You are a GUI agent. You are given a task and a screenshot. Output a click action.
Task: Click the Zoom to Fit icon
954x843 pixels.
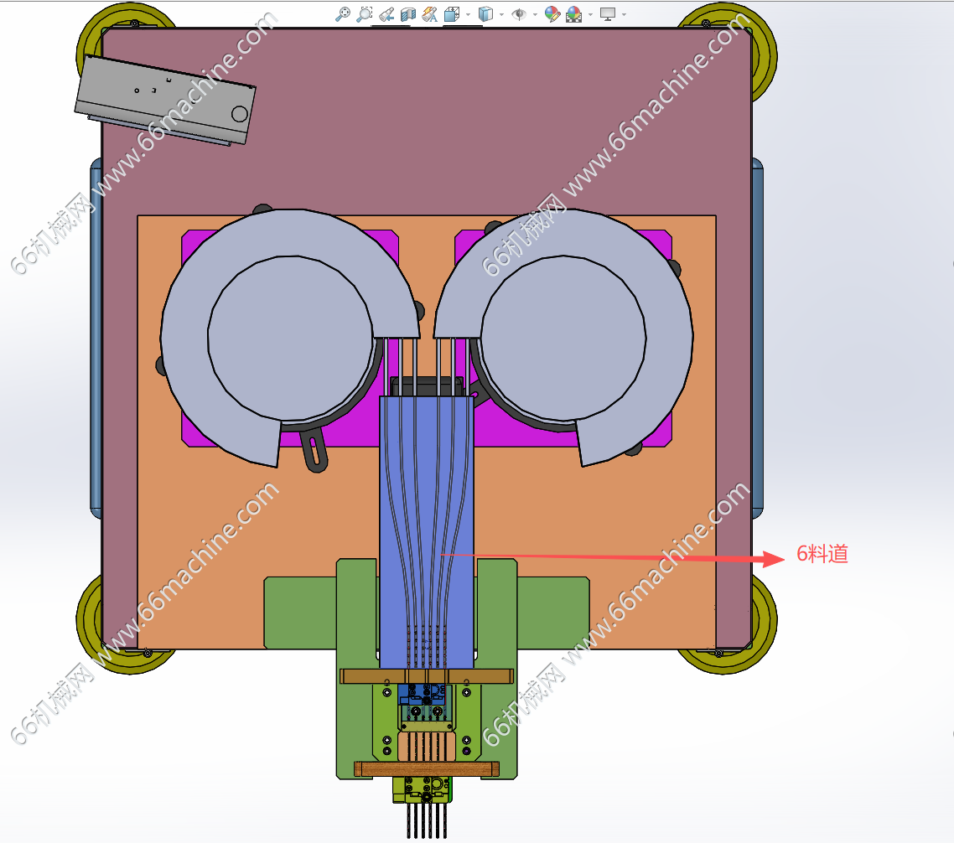(x=342, y=14)
